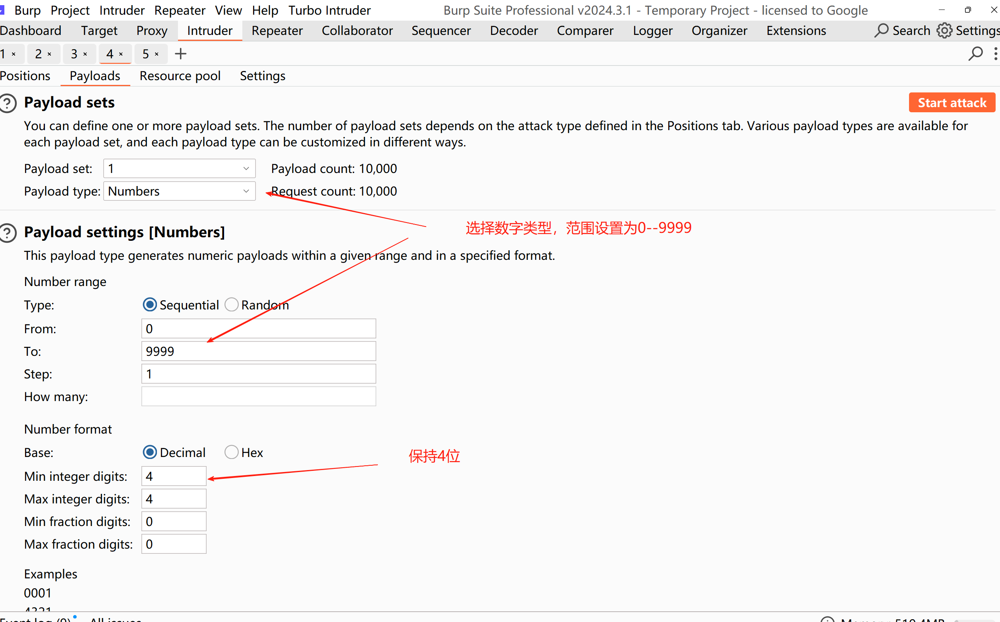Screen dimensions: 1000x622
Task: Open the Payload set dropdown
Action: tap(179, 169)
